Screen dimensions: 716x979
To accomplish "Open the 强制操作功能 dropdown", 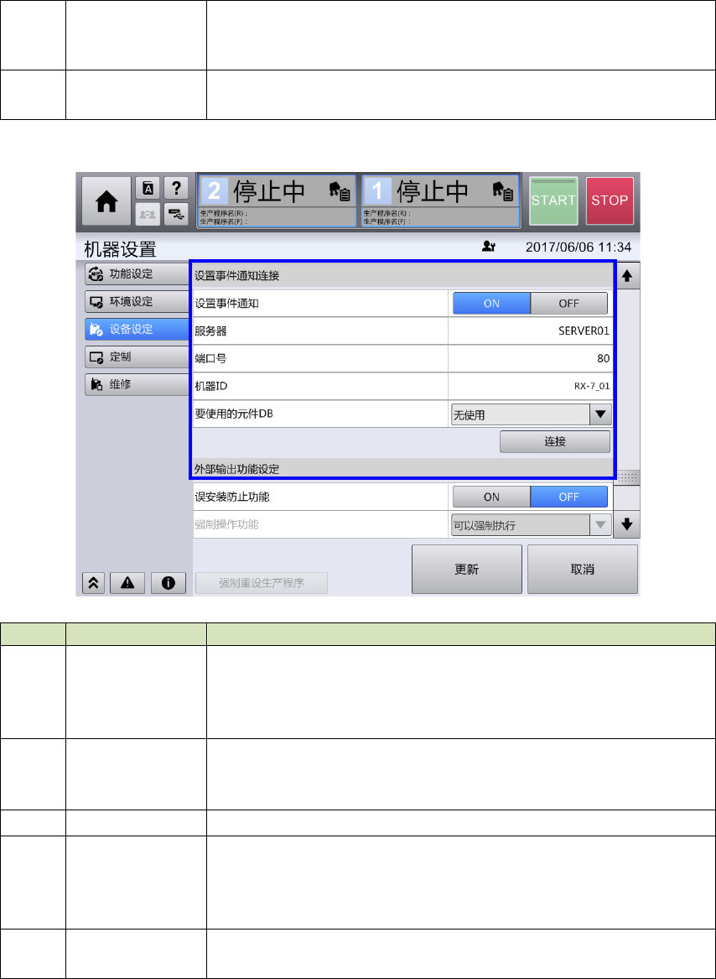I will pos(531,525).
